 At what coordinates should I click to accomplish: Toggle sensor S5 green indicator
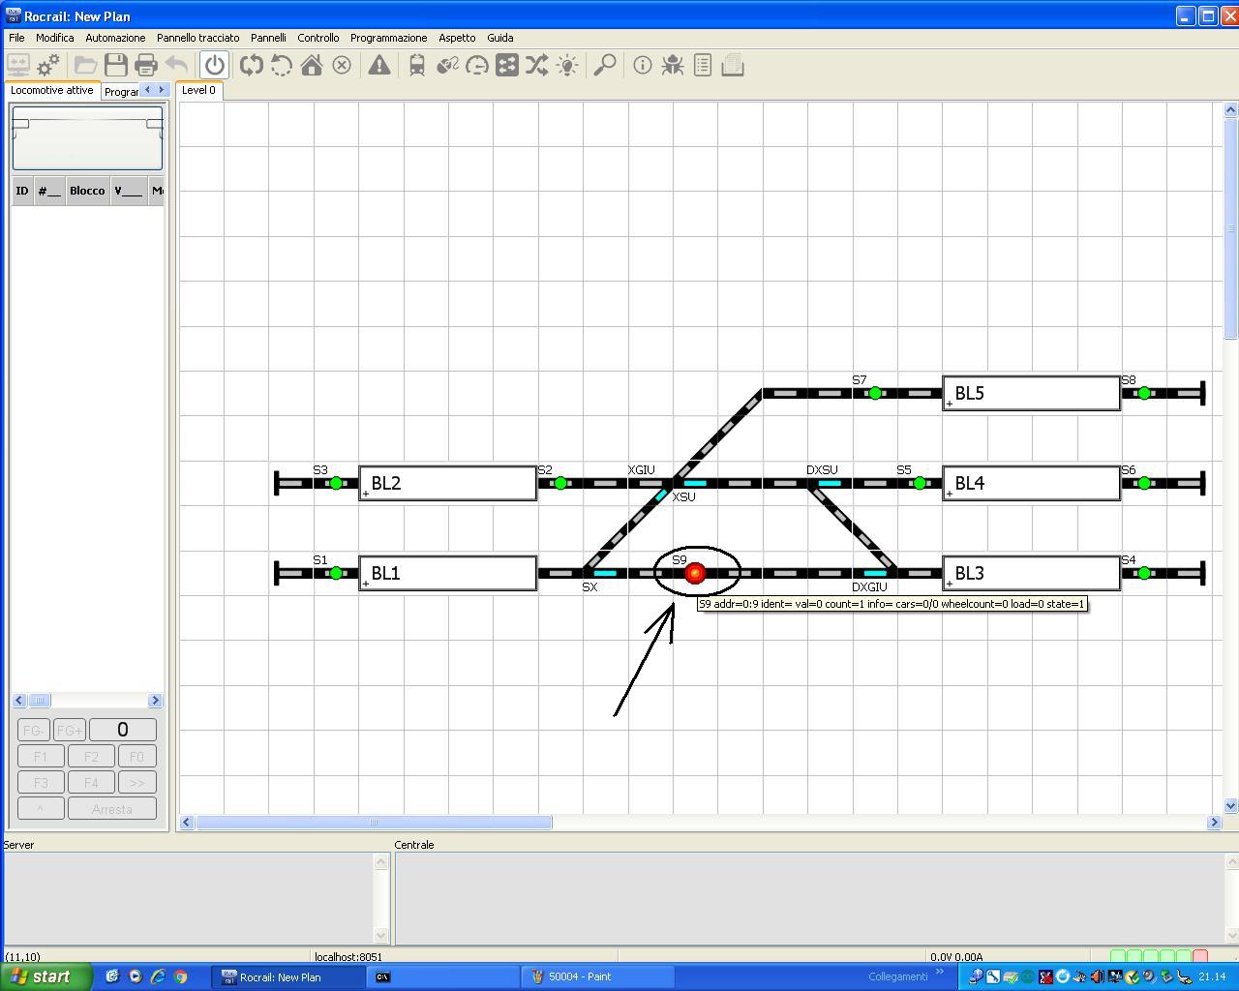(x=920, y=483)
